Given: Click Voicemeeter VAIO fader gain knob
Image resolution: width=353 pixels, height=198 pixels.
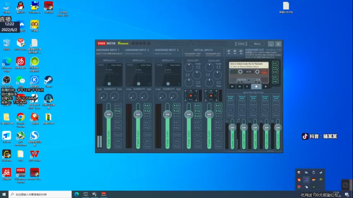Looking at the screenshot, I should (189, 114).
